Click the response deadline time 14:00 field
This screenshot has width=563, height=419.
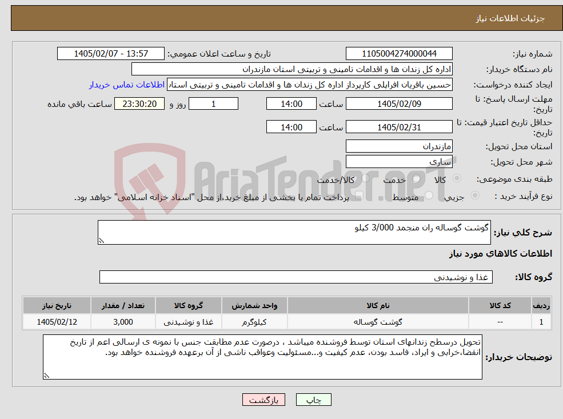click(291, 104)
